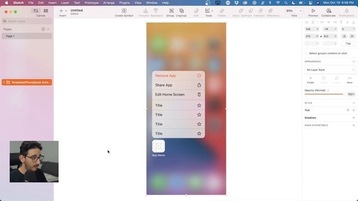The height and width of the screenshot is (201, 358).
Task: Click the App Name icon placeholder
Action: [158, 146]
